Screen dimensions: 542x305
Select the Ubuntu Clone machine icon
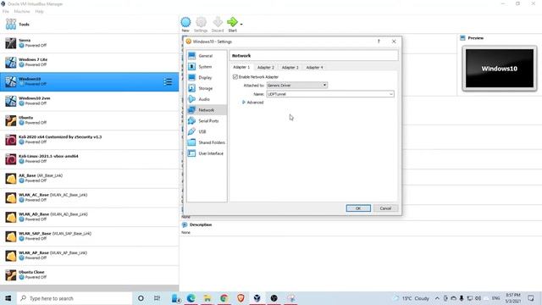point(11,275)
